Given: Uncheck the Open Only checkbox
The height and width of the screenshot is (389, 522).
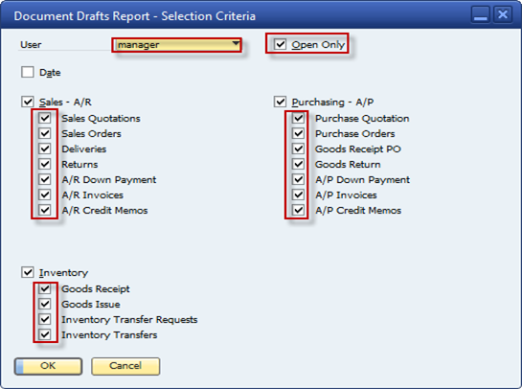Looking at the screenshot, I should click(280, 44).
